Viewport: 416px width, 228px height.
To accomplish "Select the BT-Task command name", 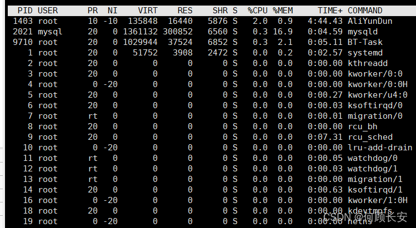I will pos(365,42).
